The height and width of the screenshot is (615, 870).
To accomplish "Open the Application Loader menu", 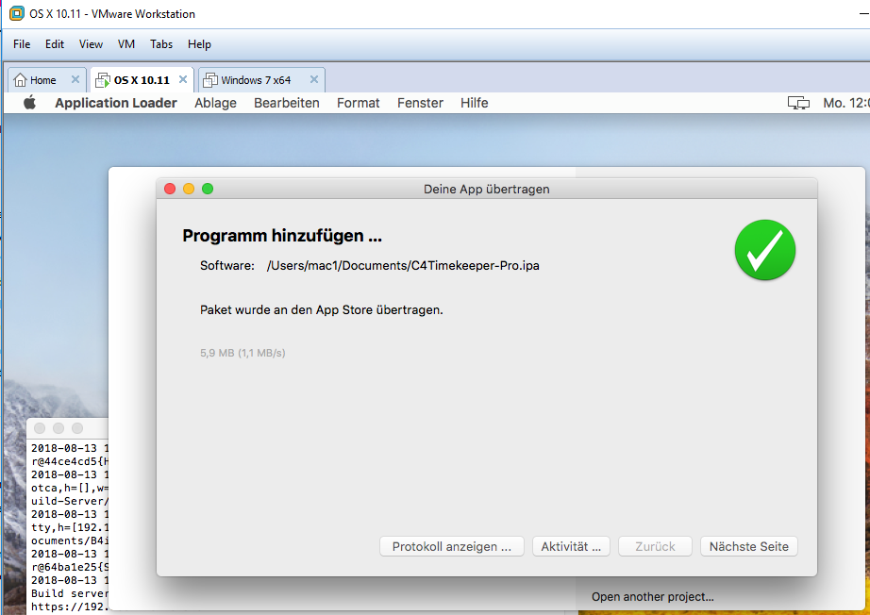I will pos(115,103).
